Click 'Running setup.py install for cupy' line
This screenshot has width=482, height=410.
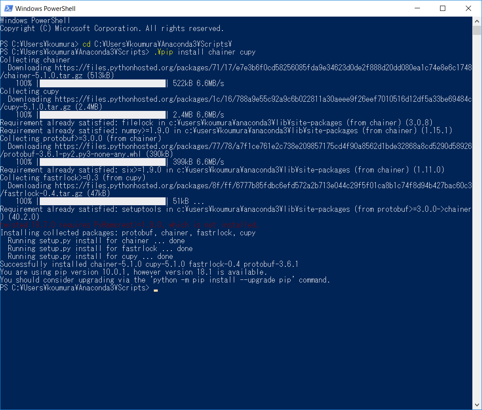(x=90, y=256)
